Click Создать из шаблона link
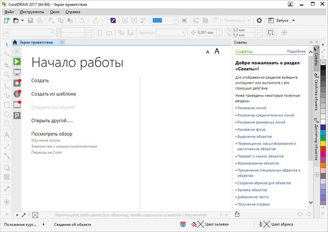 click(54, 94)
